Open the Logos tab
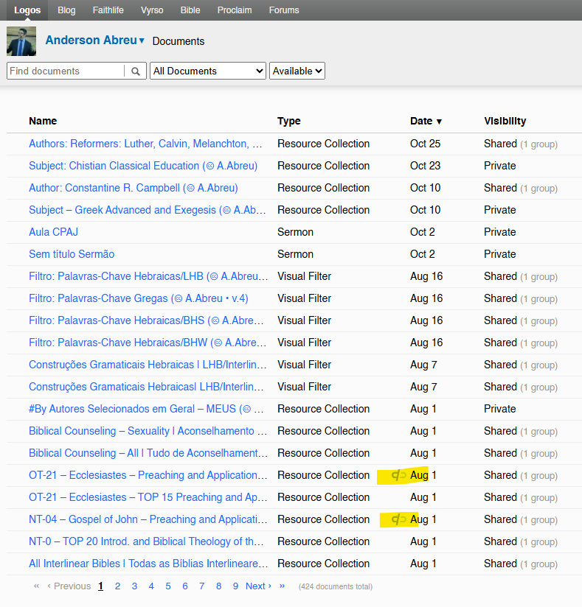Viewport: 582px width, 607px height. coord(27,10)
